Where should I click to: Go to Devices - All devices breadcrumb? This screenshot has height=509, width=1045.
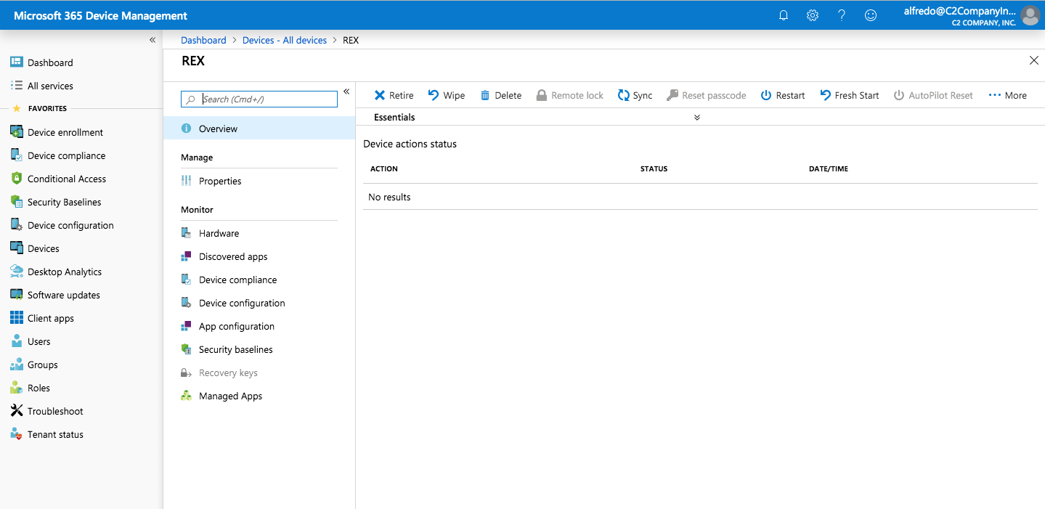pyautogui.click(x=285, y=40)
